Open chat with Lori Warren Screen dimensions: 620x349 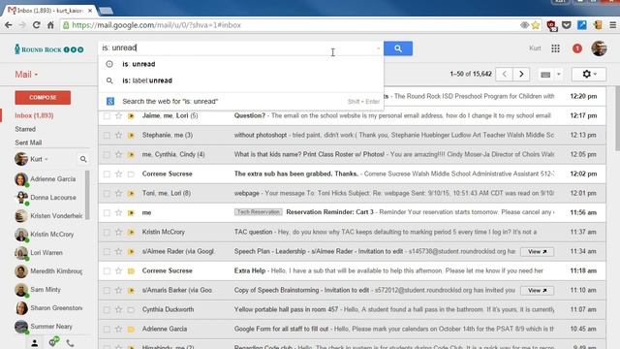tap(46, 253)
